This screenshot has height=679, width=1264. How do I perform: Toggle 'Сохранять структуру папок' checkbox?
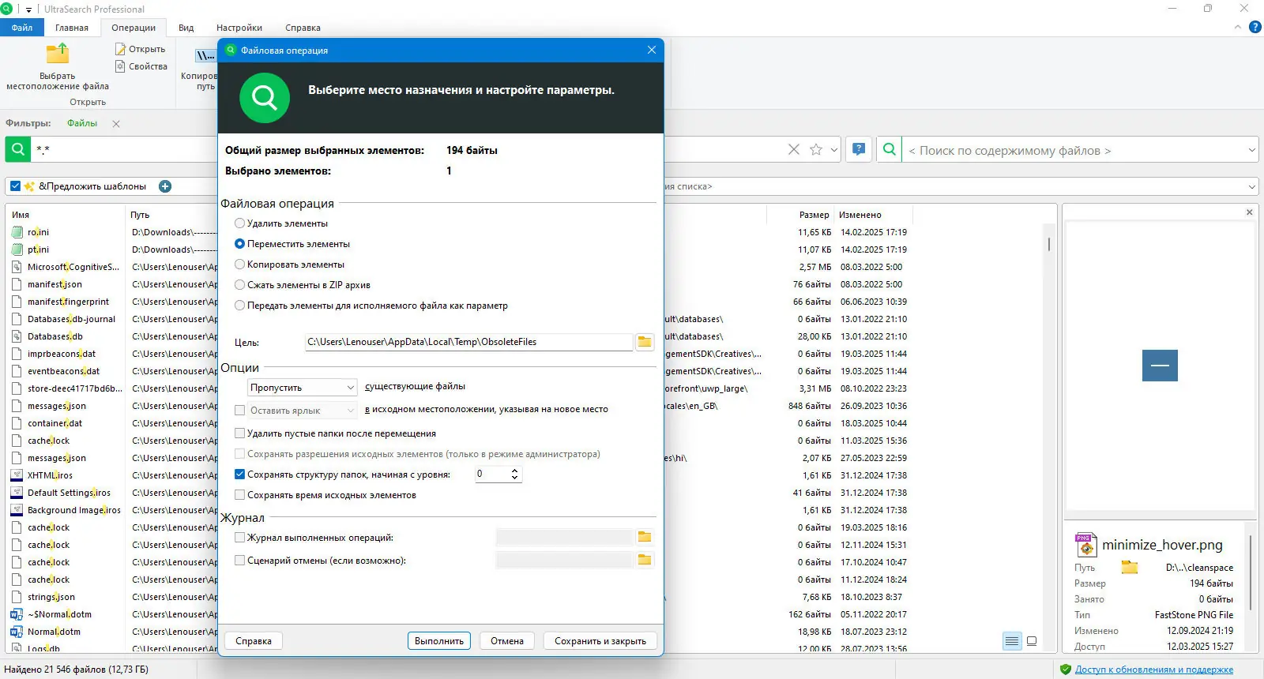[x=240, y=475]
